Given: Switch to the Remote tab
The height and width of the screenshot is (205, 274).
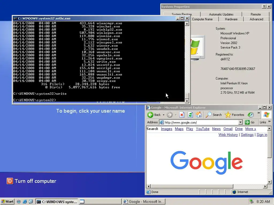Looking at the screenshot, I should [256, 14].
